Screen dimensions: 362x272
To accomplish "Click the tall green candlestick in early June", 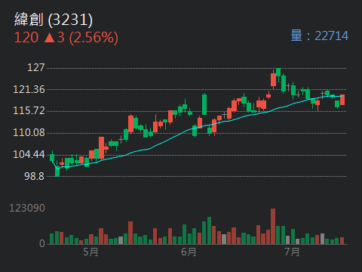I will pyautogui.click(x=204, y=104).
